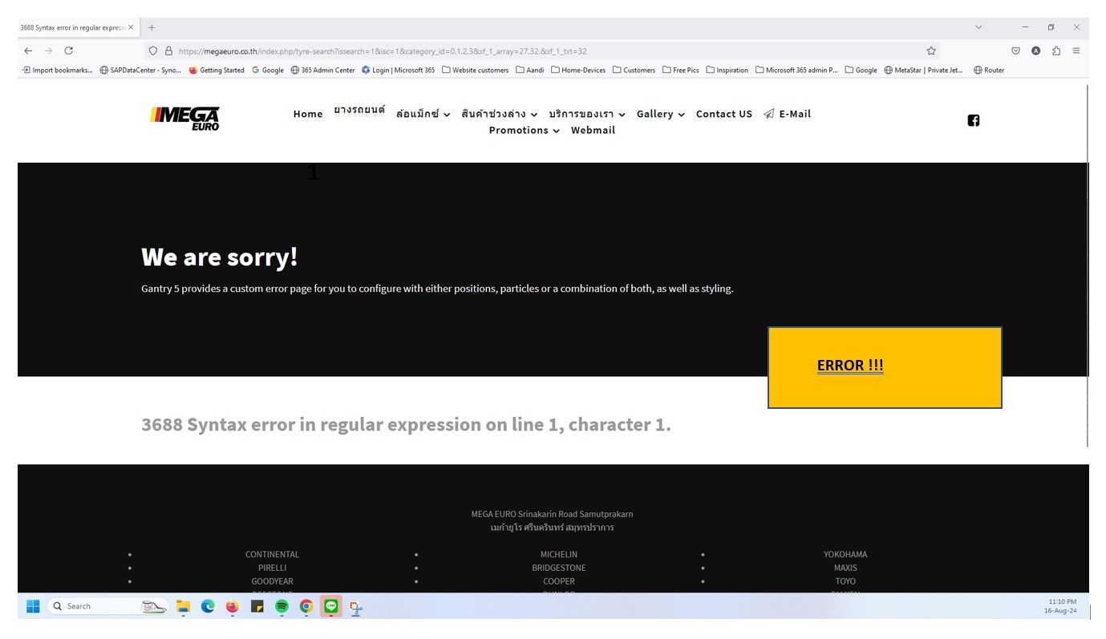Click the browser Back arrow
This screenshot has width=1106, height=639.
click(28, 51)
